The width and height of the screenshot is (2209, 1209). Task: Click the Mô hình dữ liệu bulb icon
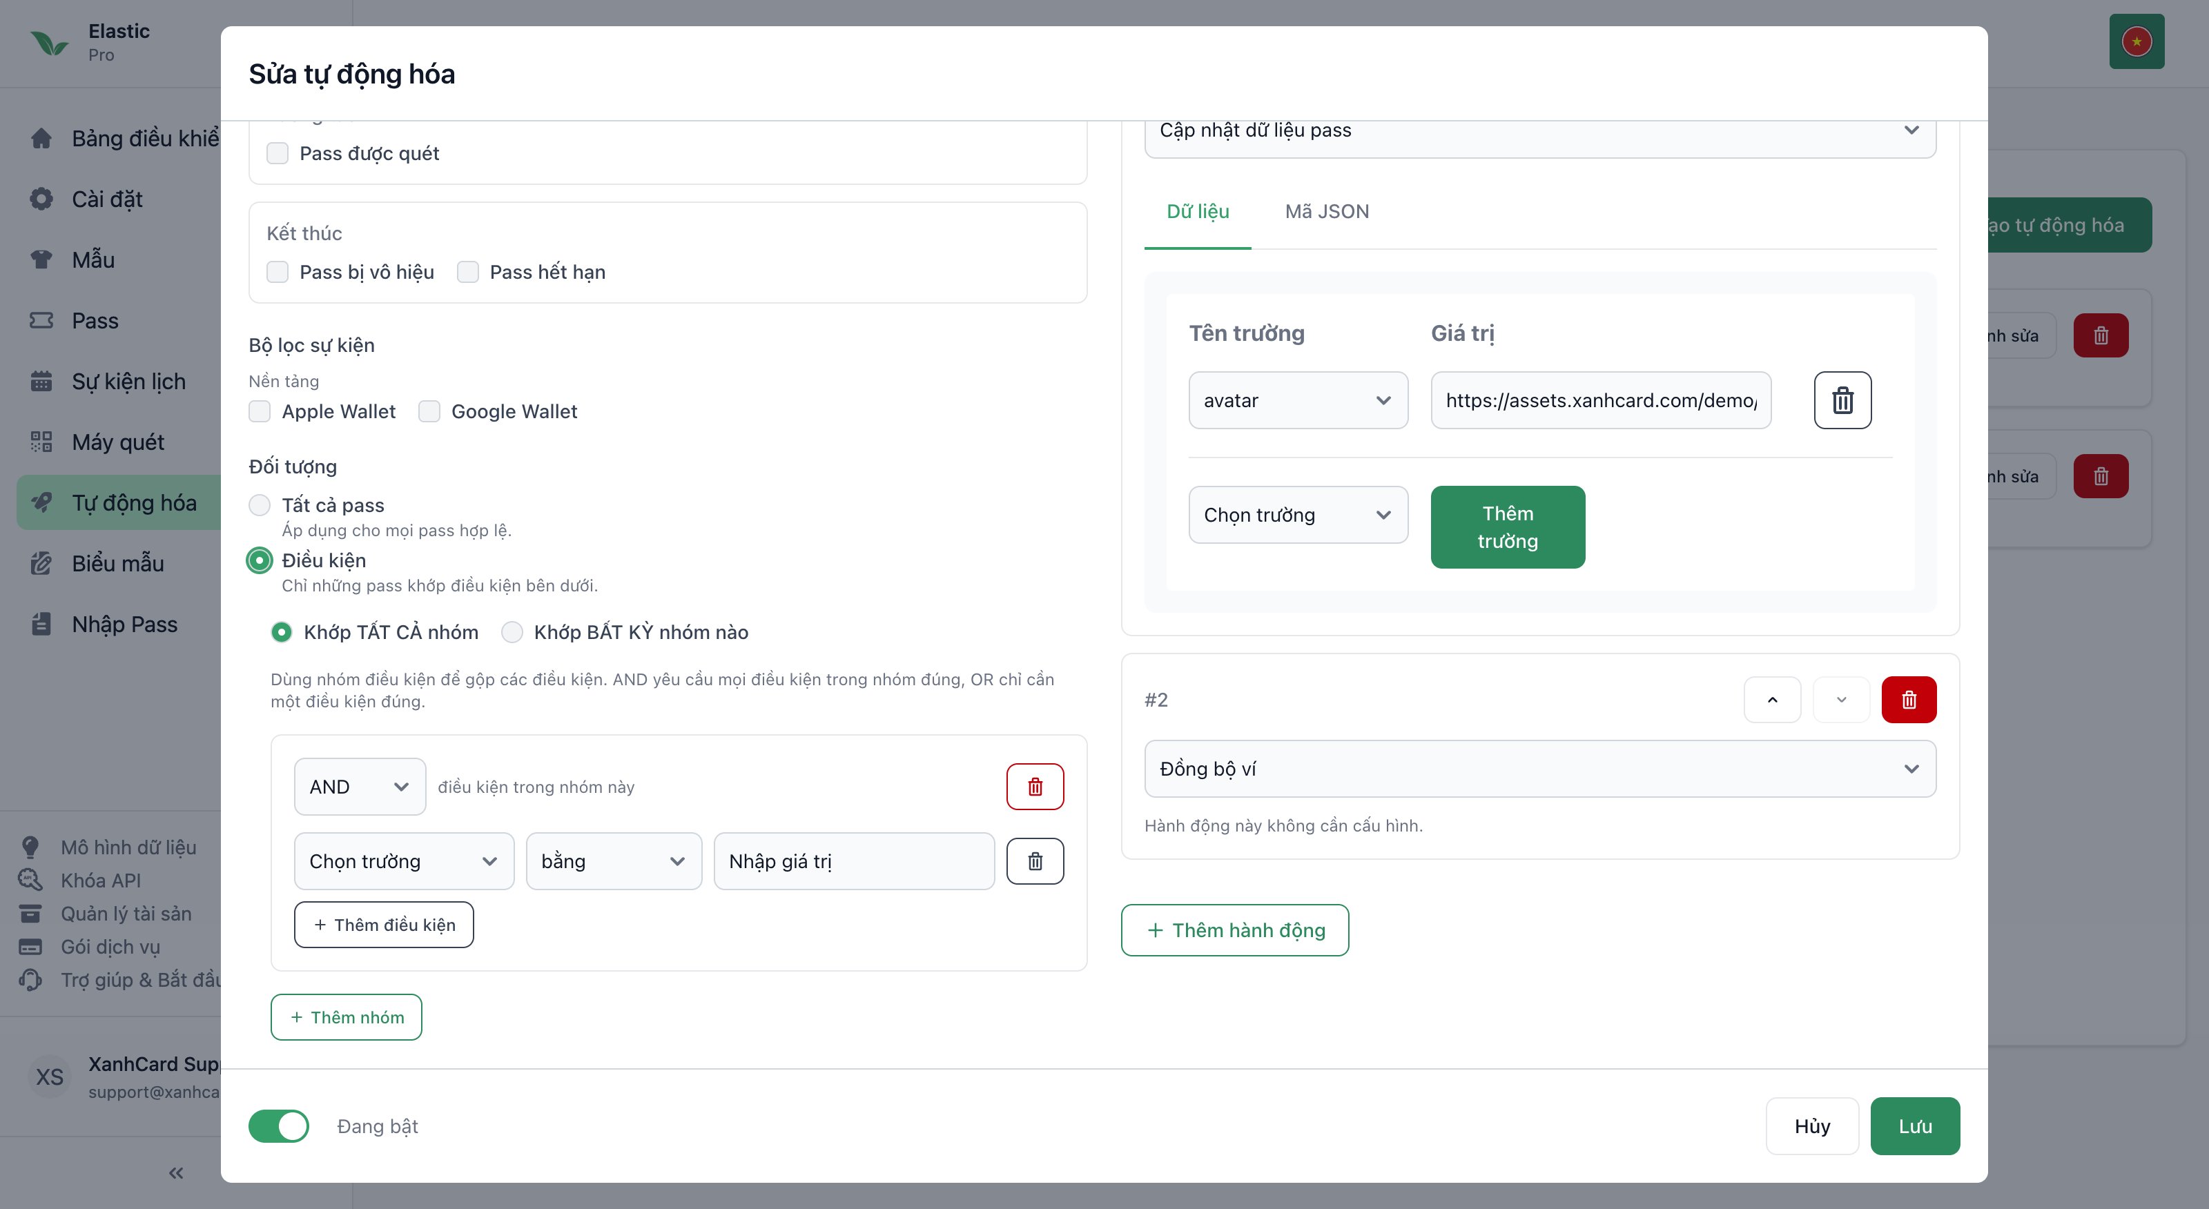[x=30, y=847]
